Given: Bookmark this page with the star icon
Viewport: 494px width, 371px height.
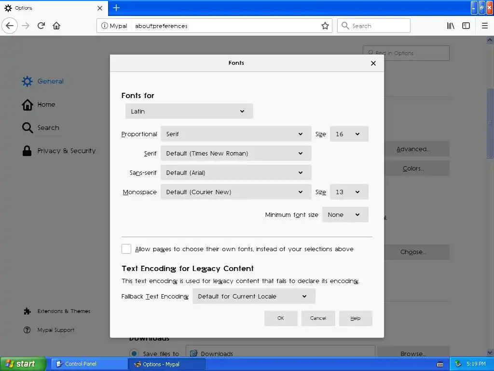Looking at the screenshot, I should click(x=325, y=26).
